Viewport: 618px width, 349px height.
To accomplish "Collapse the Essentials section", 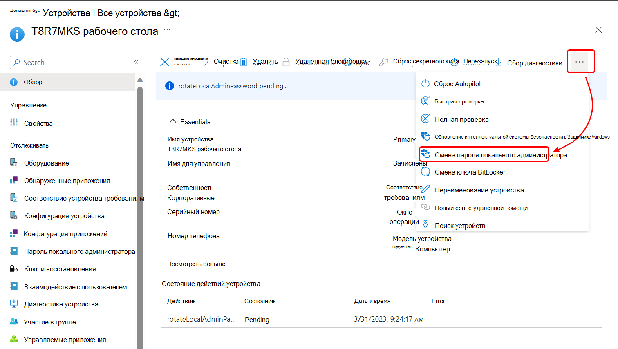I will [173, 121].
